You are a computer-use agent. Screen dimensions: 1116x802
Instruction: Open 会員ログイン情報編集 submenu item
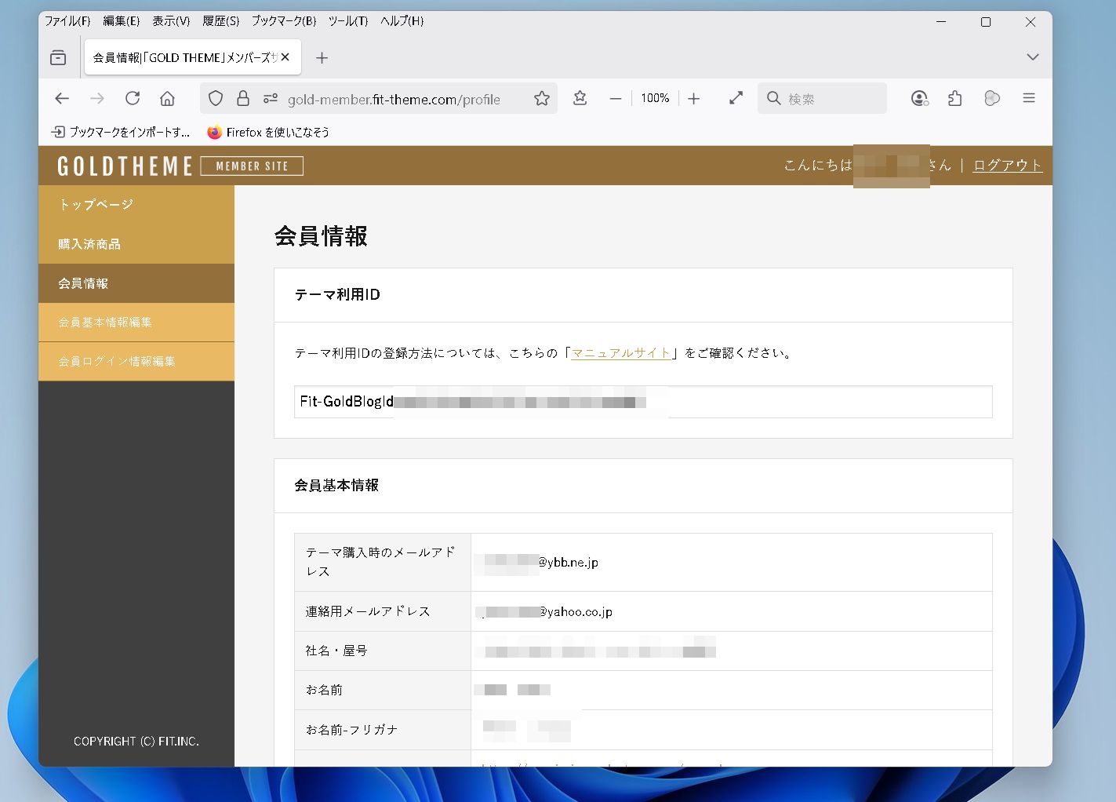(136, 362)
